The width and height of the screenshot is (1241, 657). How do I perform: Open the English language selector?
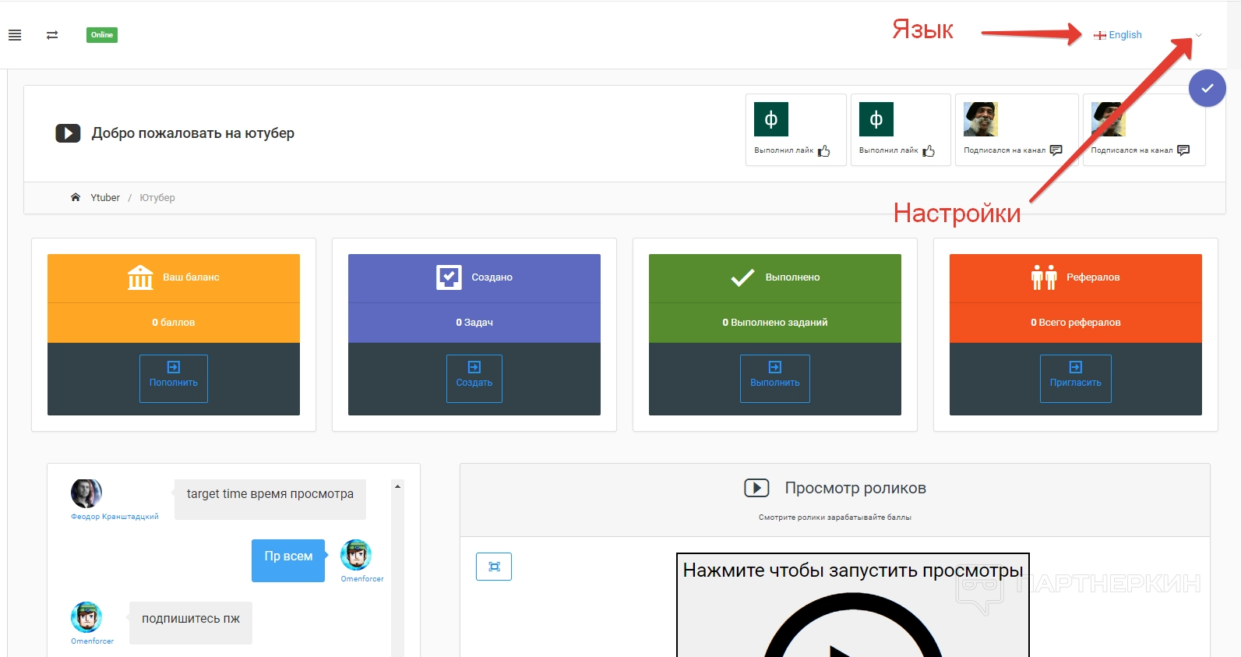[1118, 35]
